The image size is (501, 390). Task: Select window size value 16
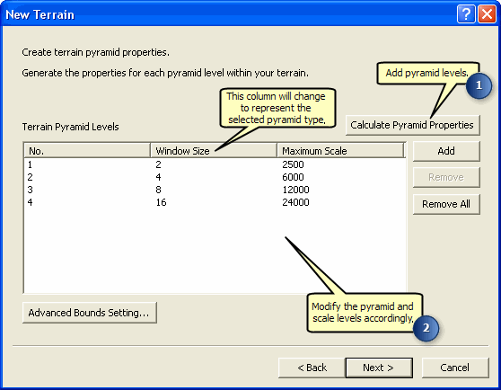(x=161, y=202)
